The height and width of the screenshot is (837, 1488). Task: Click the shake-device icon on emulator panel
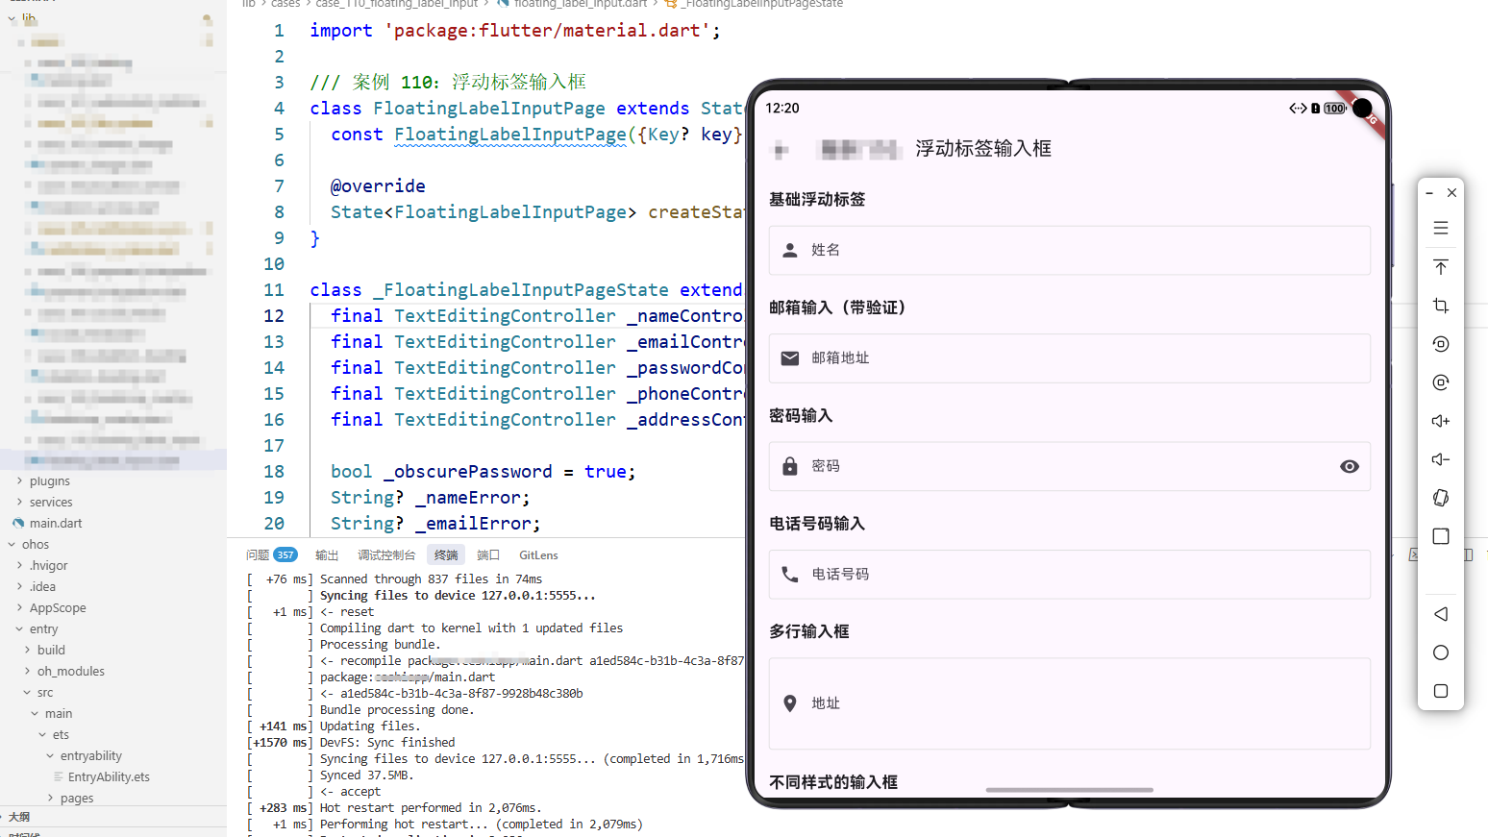[x=1440, y=498]
